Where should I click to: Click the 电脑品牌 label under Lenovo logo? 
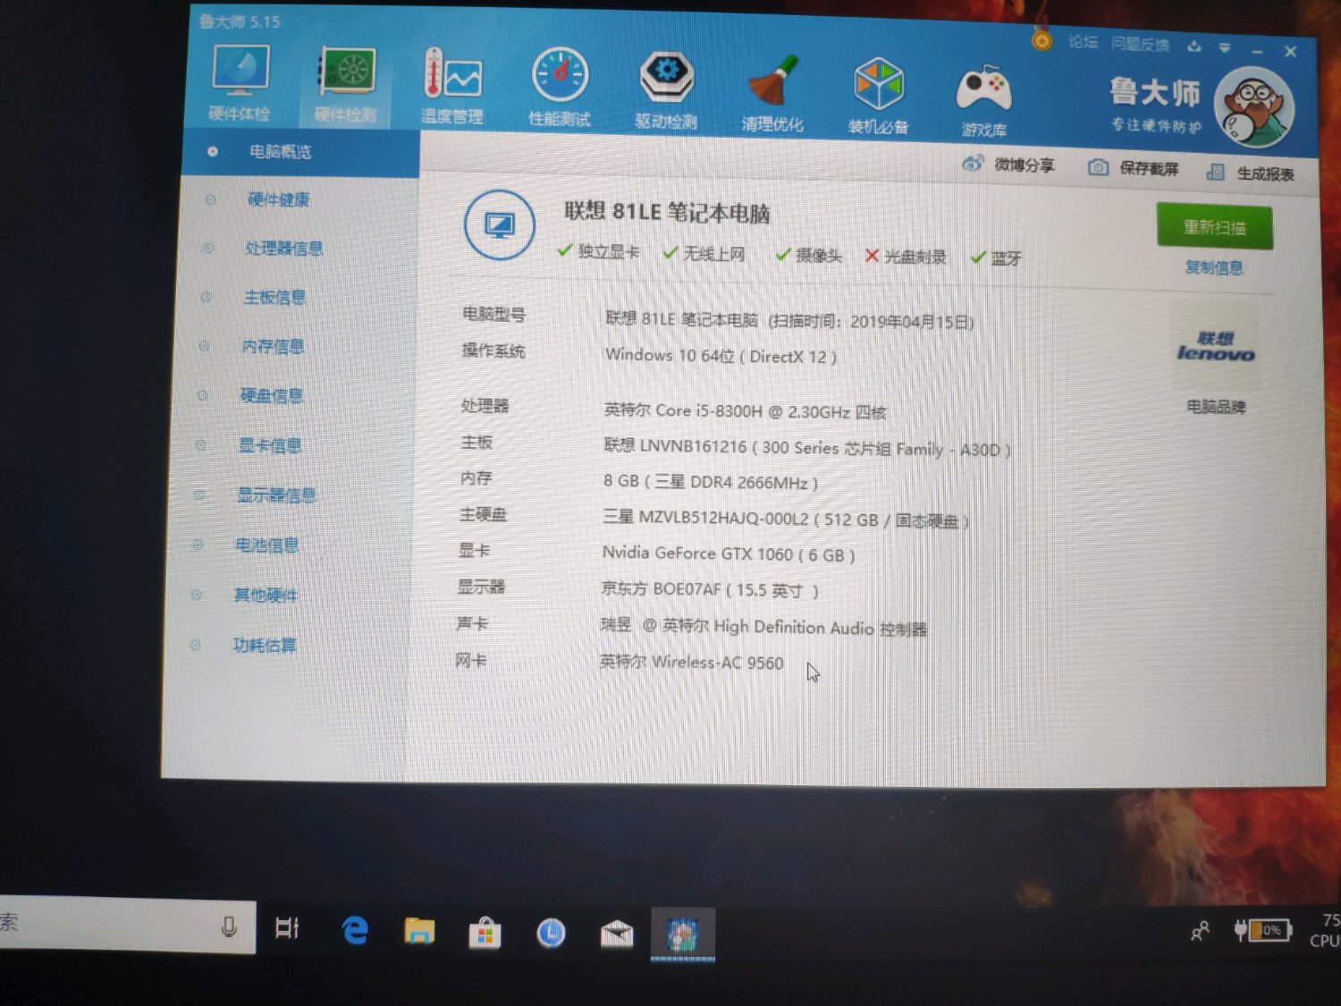[1216, 407]
